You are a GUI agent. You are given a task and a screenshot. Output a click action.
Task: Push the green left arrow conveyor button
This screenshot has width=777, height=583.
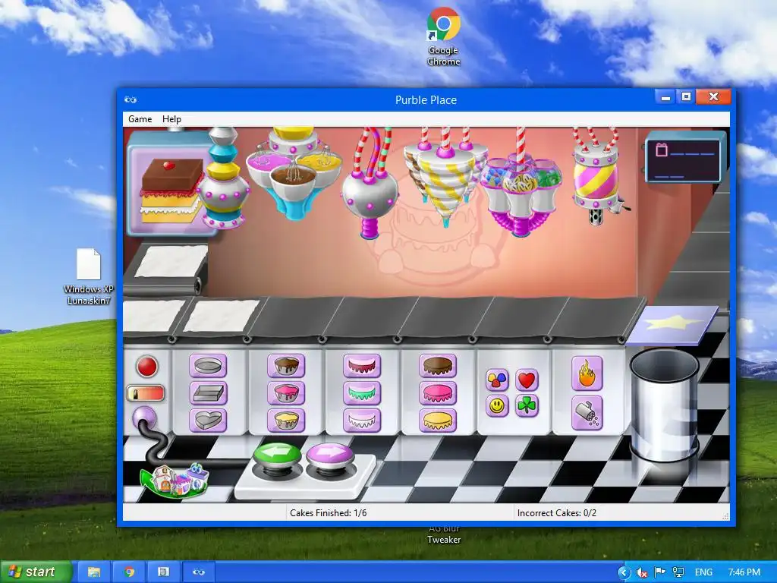tap(277, 455)
